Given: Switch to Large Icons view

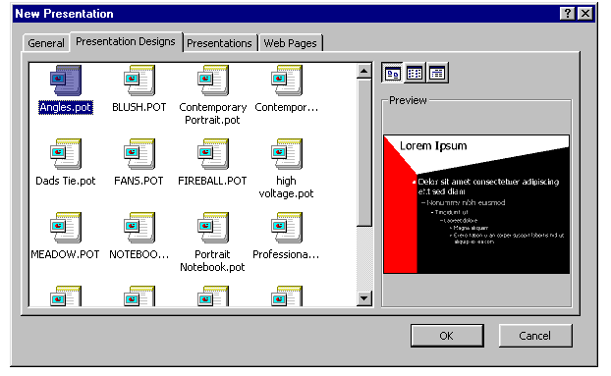Looking at the screenshot, I should [392, 73].
